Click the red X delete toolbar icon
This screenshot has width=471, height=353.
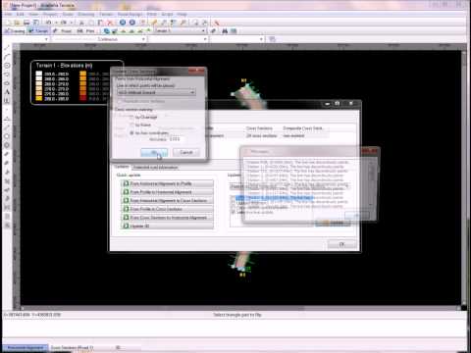110,23
